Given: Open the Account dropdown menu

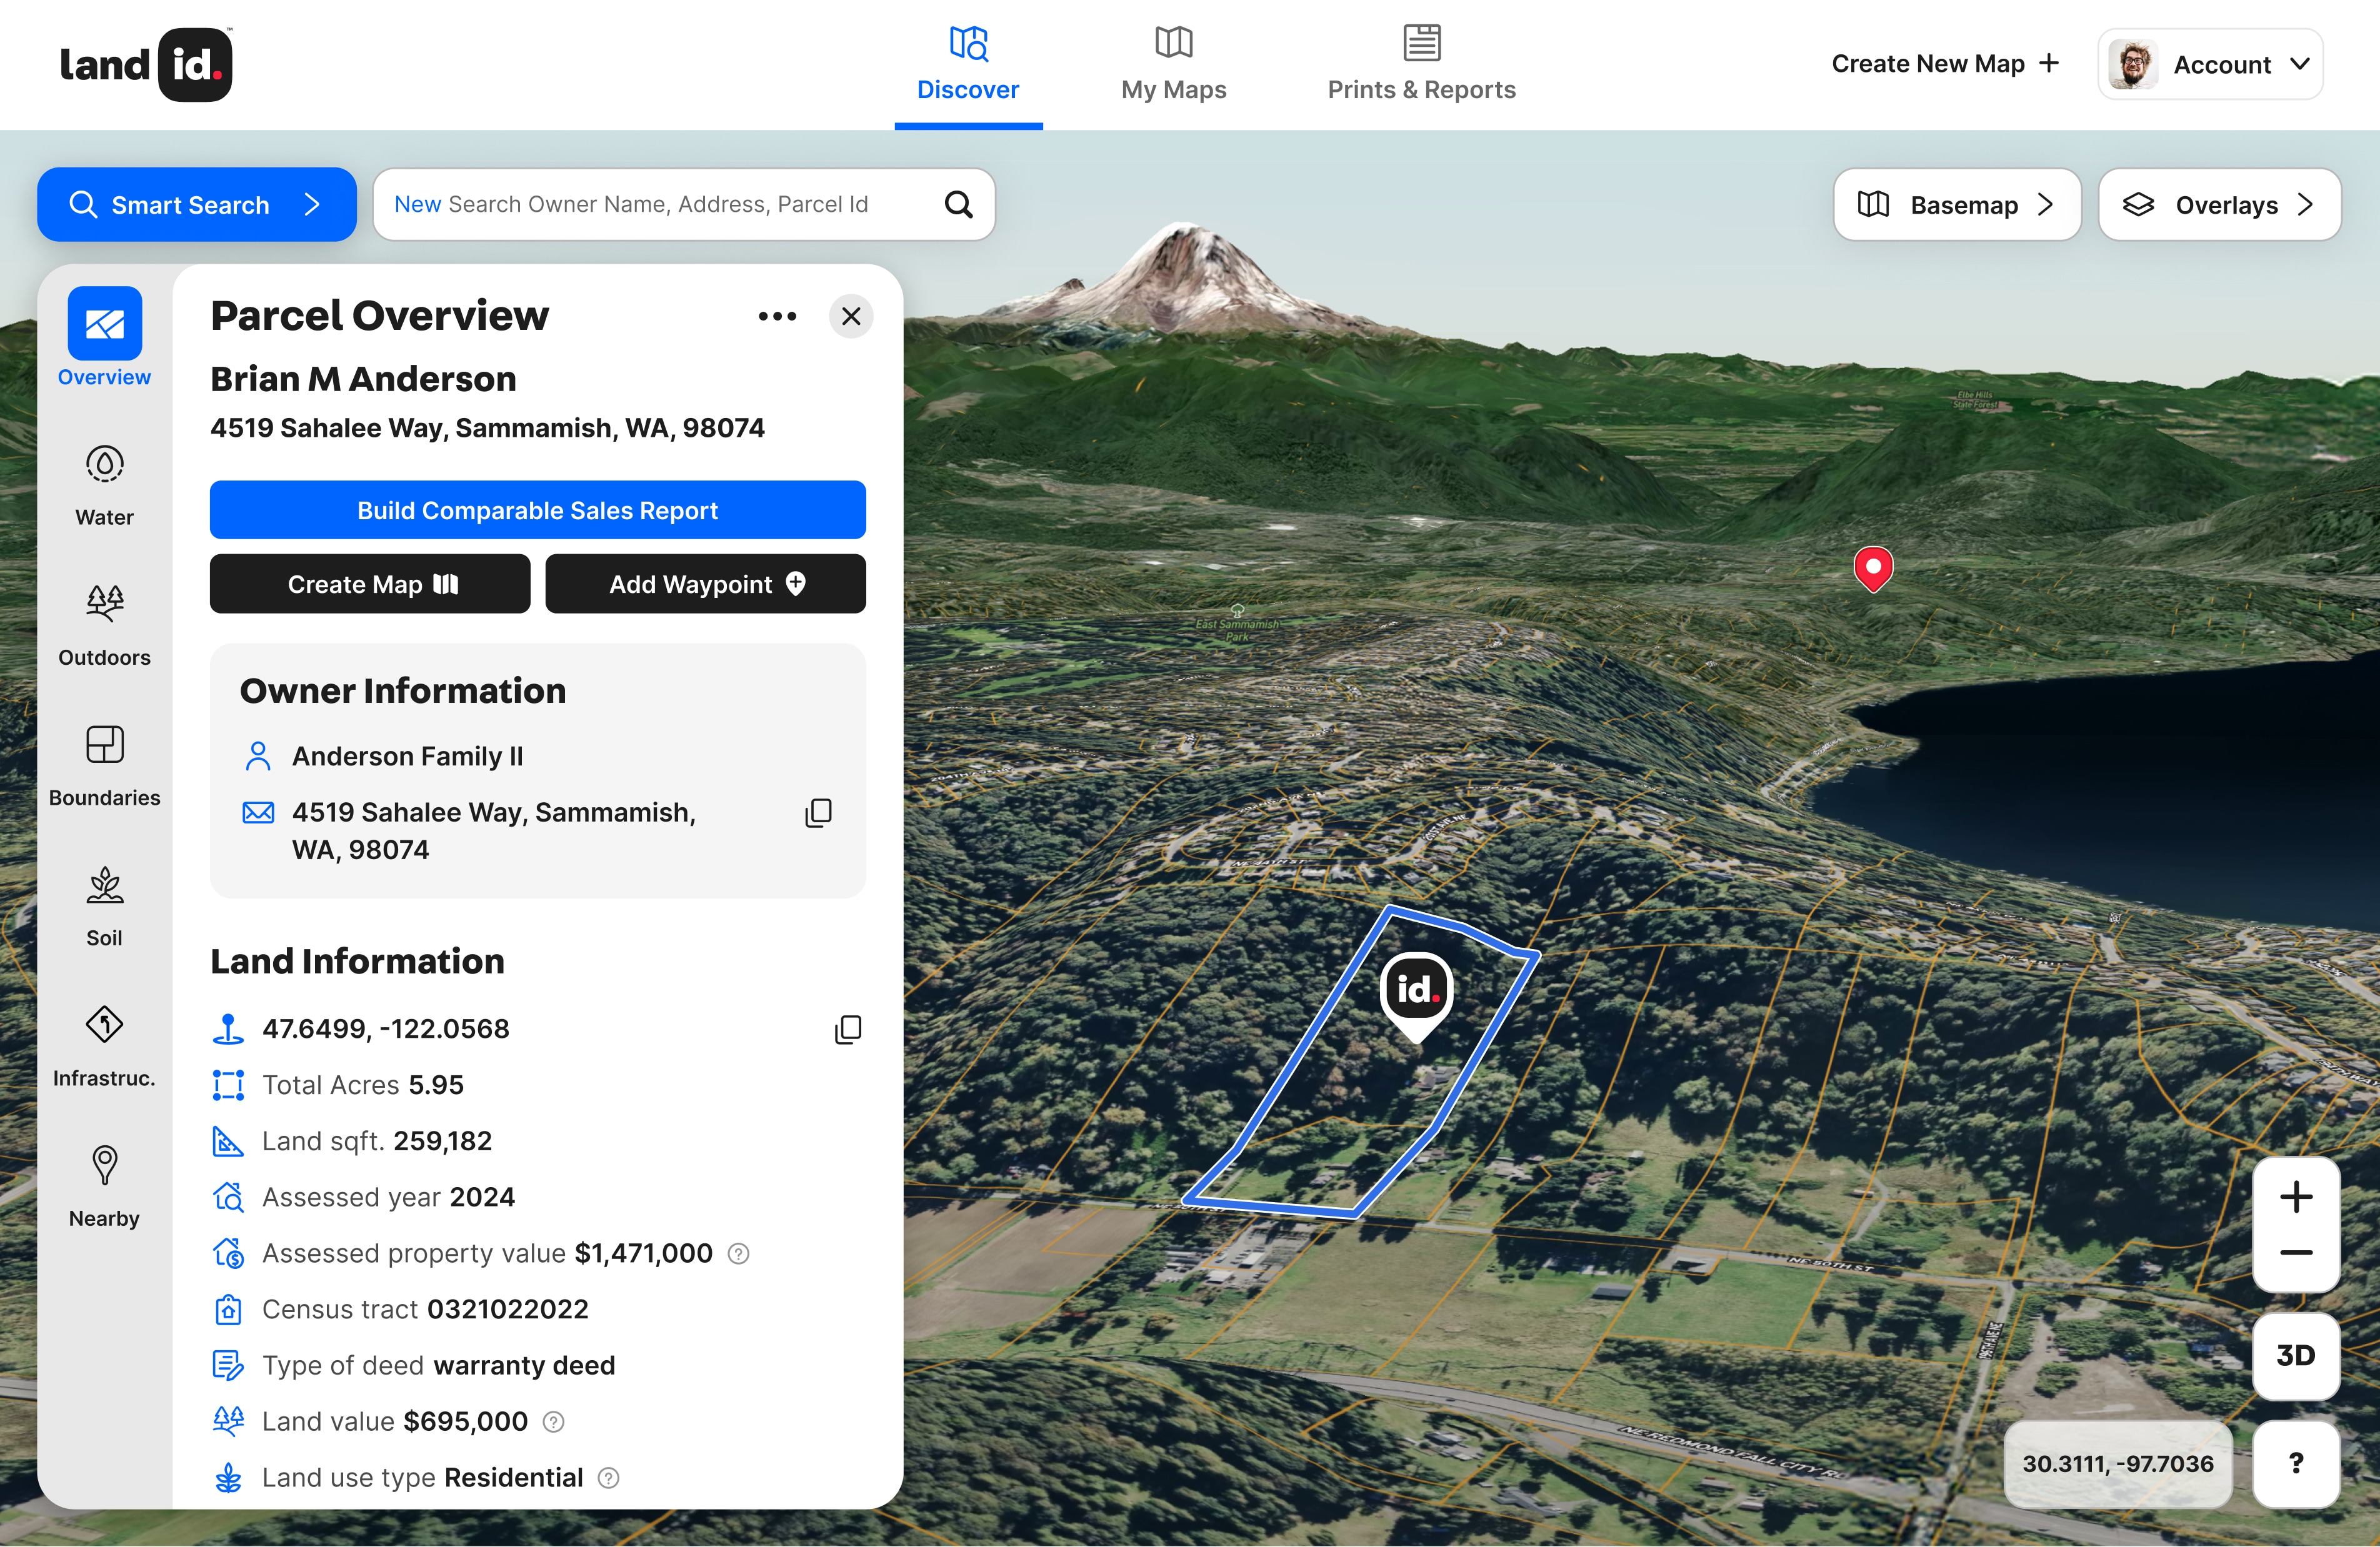Looking at the screenshot, I should (2210, 65).
